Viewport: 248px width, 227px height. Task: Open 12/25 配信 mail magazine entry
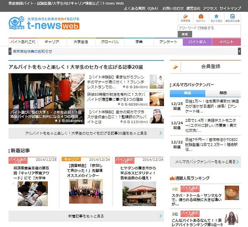coord(205,106)
